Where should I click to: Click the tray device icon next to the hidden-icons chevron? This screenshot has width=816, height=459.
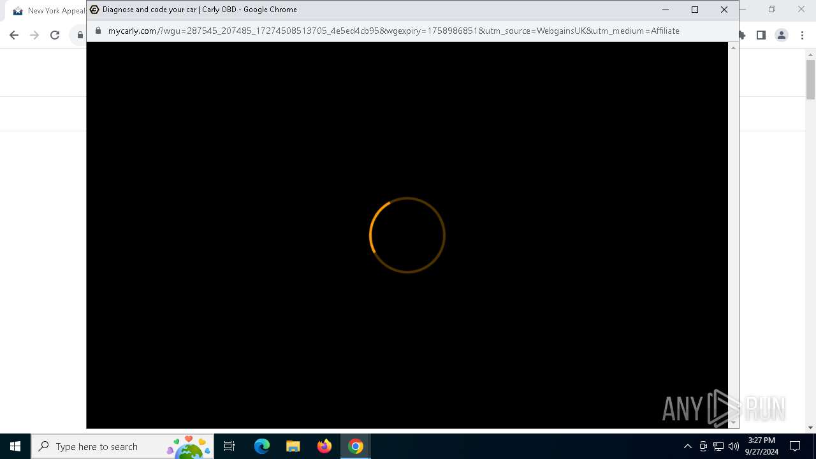703,446
